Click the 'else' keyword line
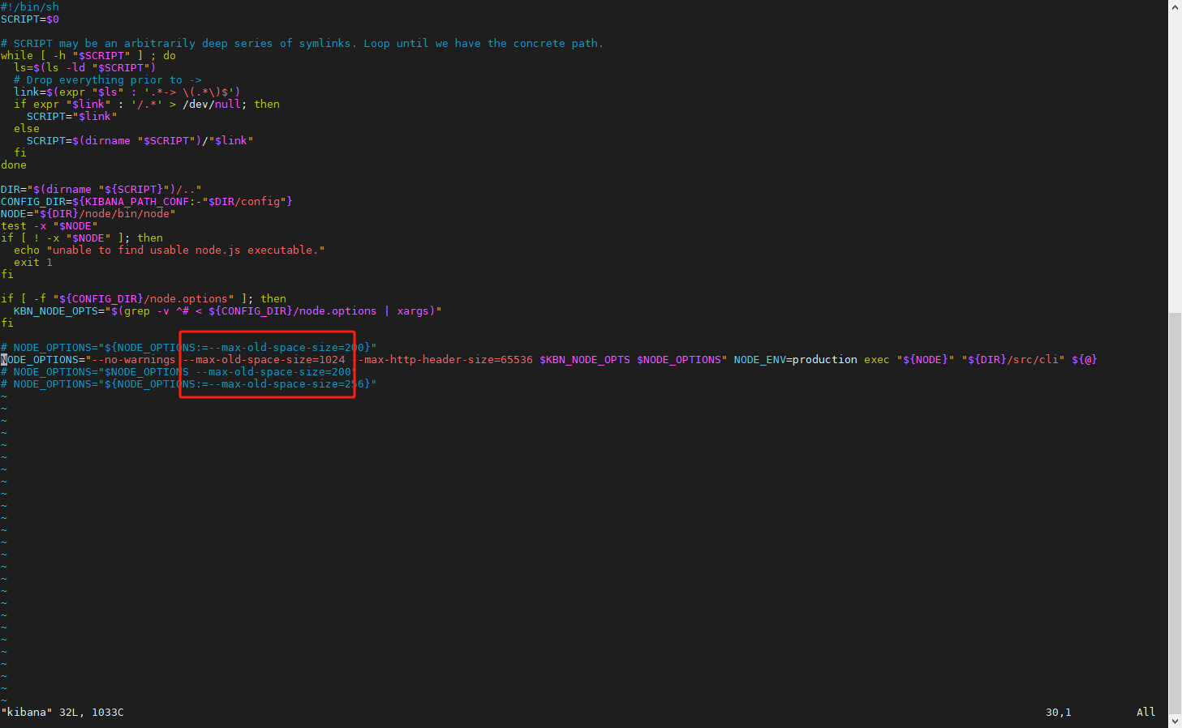Screen dimensions: 1182x728 pos(26,128)
